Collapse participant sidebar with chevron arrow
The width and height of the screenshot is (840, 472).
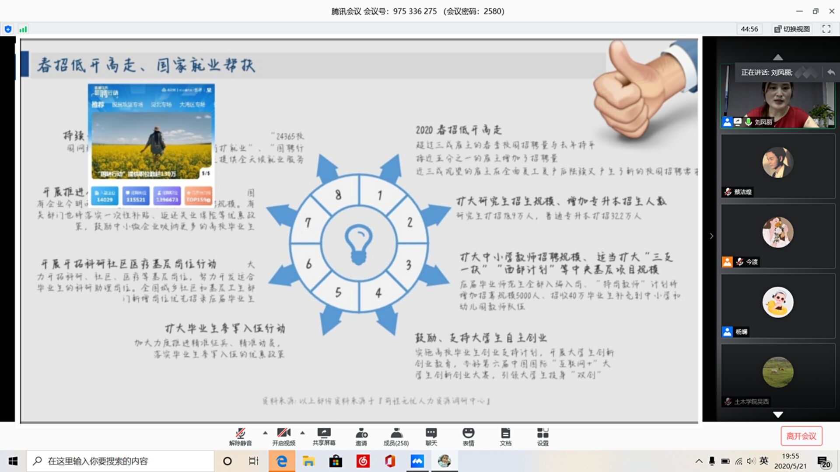(x=711, y=236)
